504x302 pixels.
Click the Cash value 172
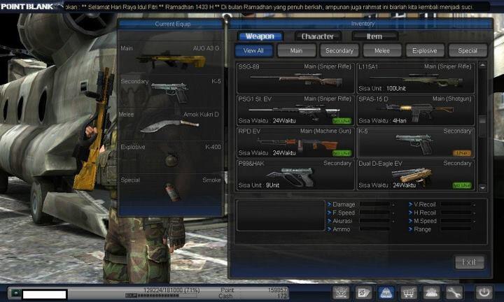[281, 296]
